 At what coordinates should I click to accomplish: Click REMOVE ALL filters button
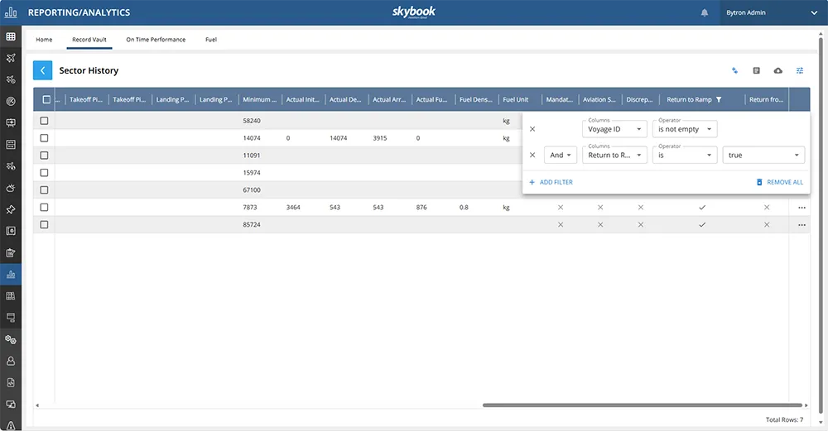click(779, 182)
